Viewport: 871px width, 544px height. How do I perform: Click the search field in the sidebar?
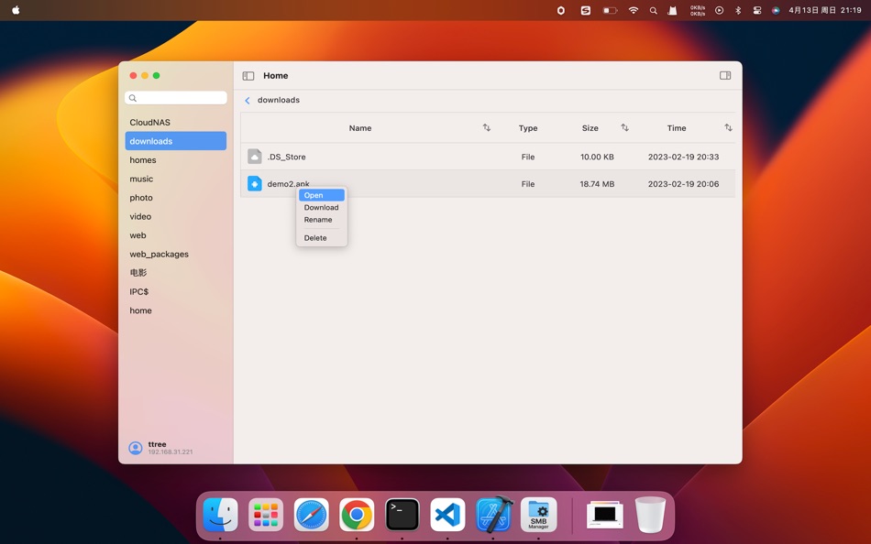pos(175,97)
